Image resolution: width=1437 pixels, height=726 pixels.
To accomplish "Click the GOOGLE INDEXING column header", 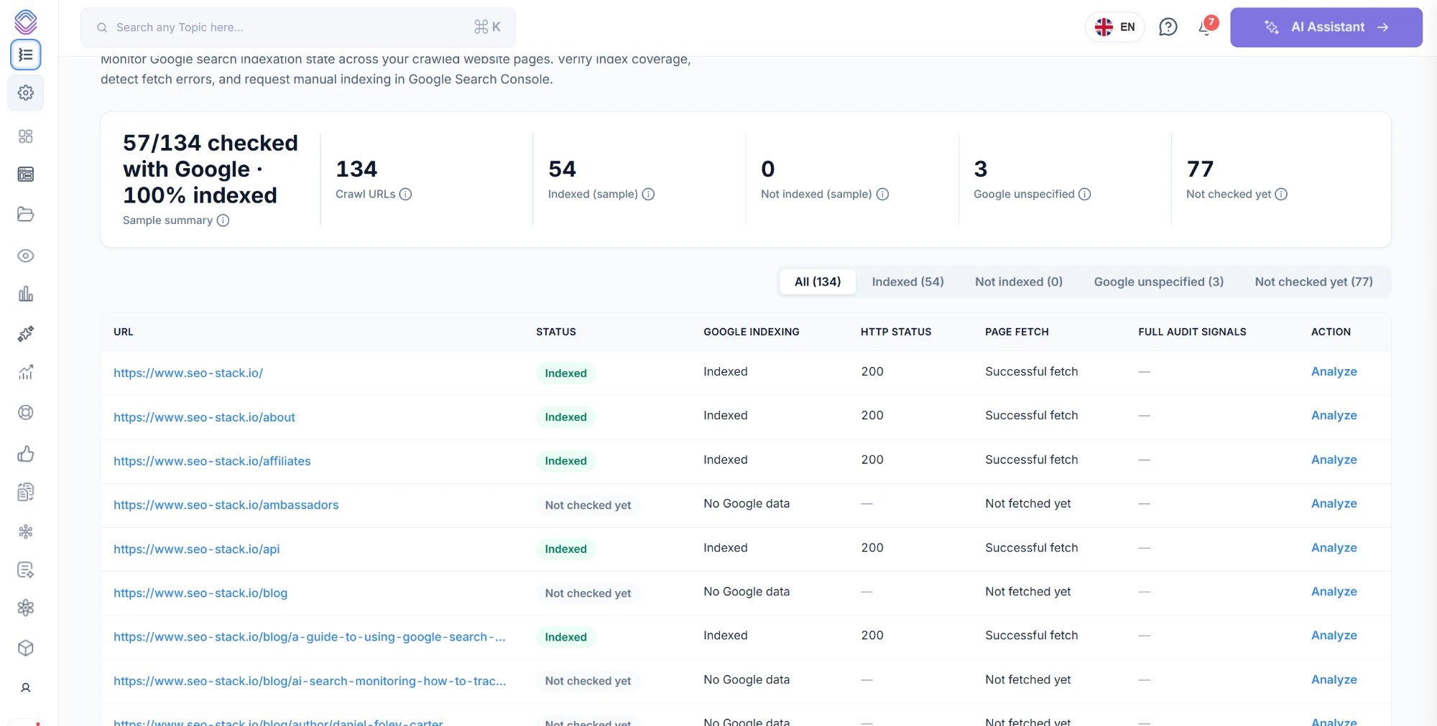I will point(752,332).
